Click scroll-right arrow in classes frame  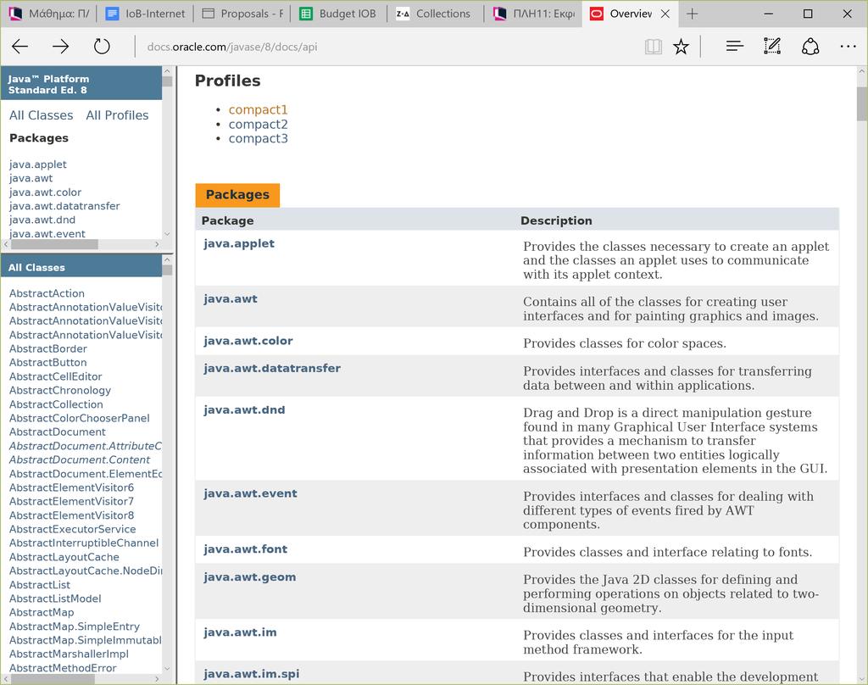click(x=157, y=679)
